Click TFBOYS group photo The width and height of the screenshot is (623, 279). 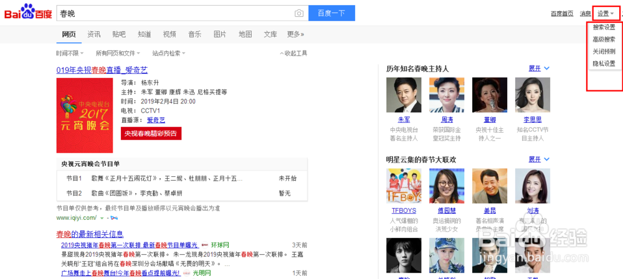[404, 186]
